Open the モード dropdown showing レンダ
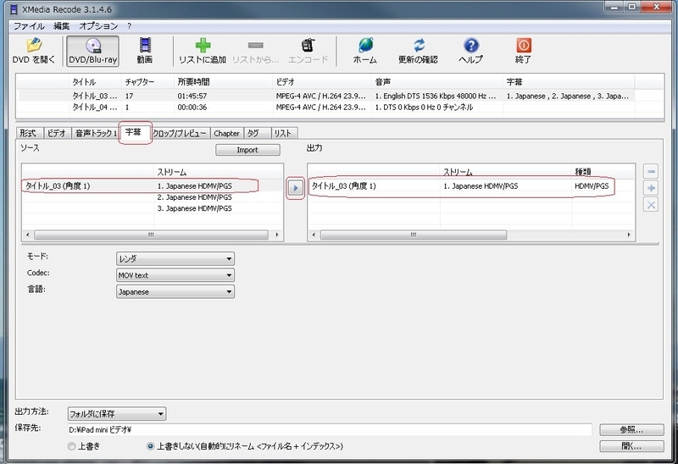Screen dimensions: 678x464 175,259
